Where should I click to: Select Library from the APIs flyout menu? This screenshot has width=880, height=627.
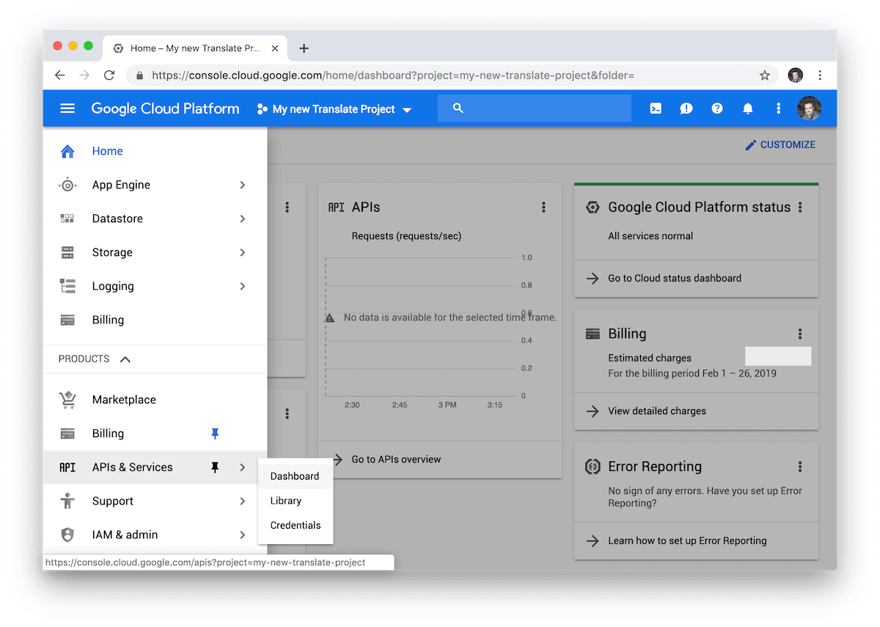point(285,500)
